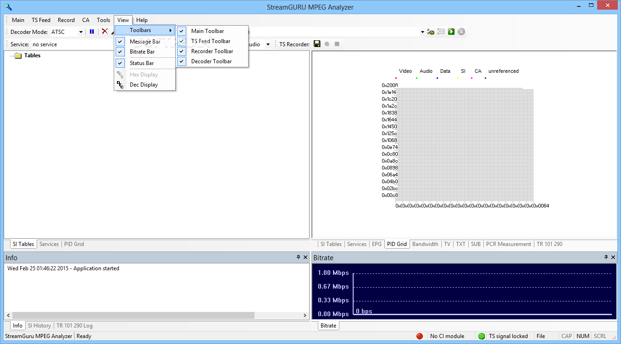The width and height of the screenshot is (621, 344).
Task: Click the Info scrollbar right arrow
Action: 305,315
